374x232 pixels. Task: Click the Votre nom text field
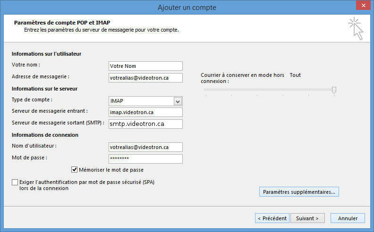145,66
